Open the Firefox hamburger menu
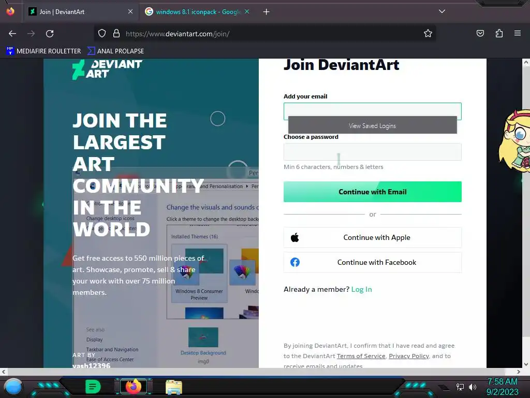The height and width of the screenshot is (398, 530). pyautogui.click(x=518, y=33)
